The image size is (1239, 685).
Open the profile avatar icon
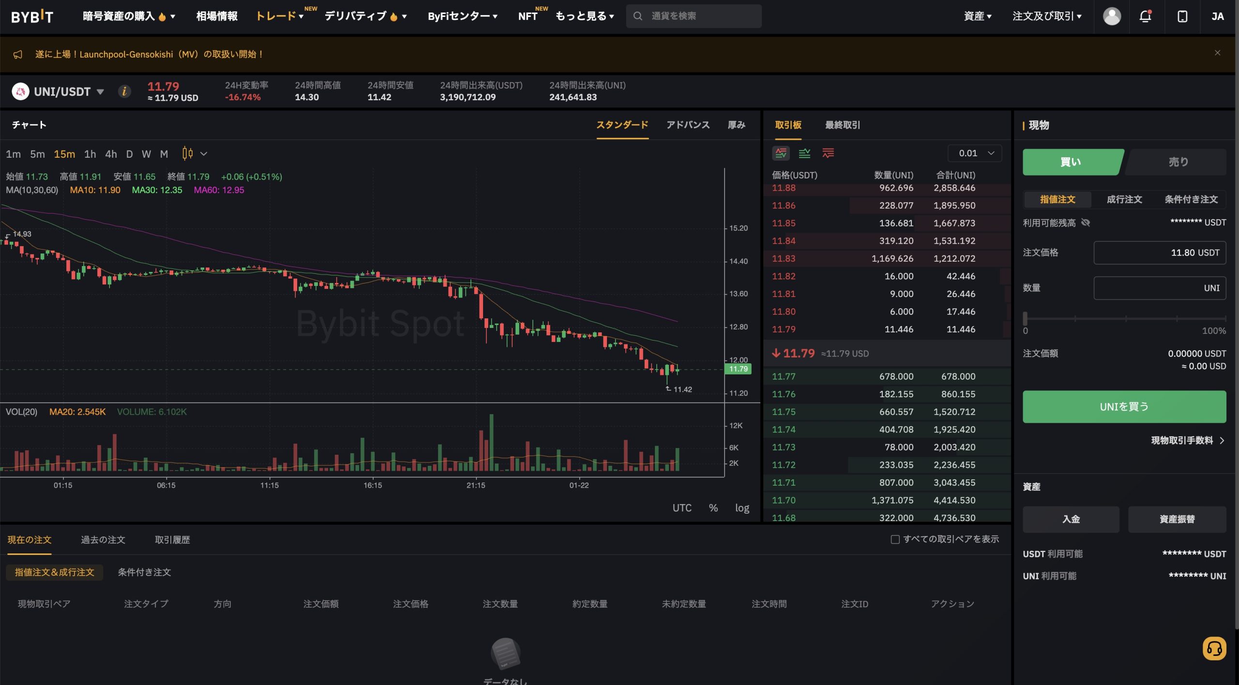click(1111, 16)
